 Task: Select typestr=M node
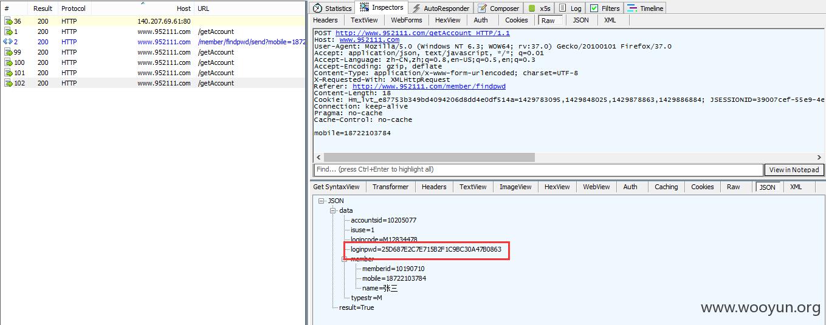[x=367, y=298]
